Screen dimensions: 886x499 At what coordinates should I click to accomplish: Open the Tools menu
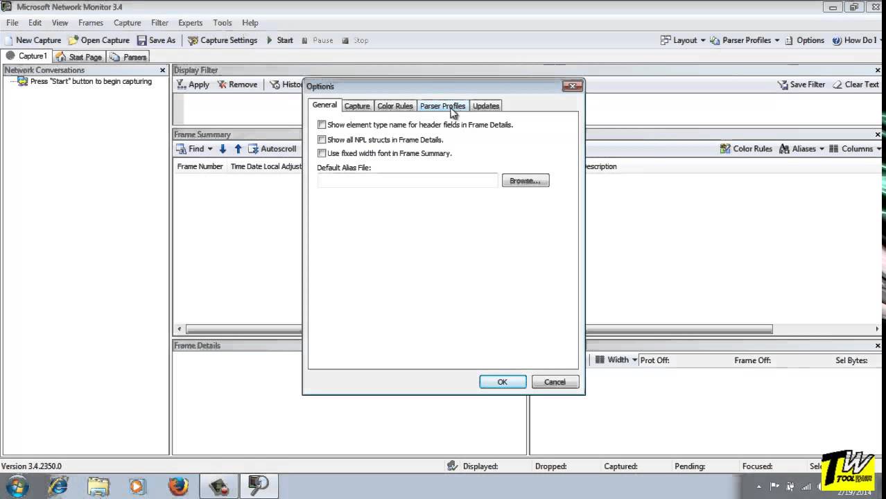223,23
